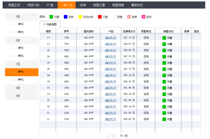210x139 pixels.
Task: Collapse the 6栋 building chevron
Action: (x=33, y=40)
